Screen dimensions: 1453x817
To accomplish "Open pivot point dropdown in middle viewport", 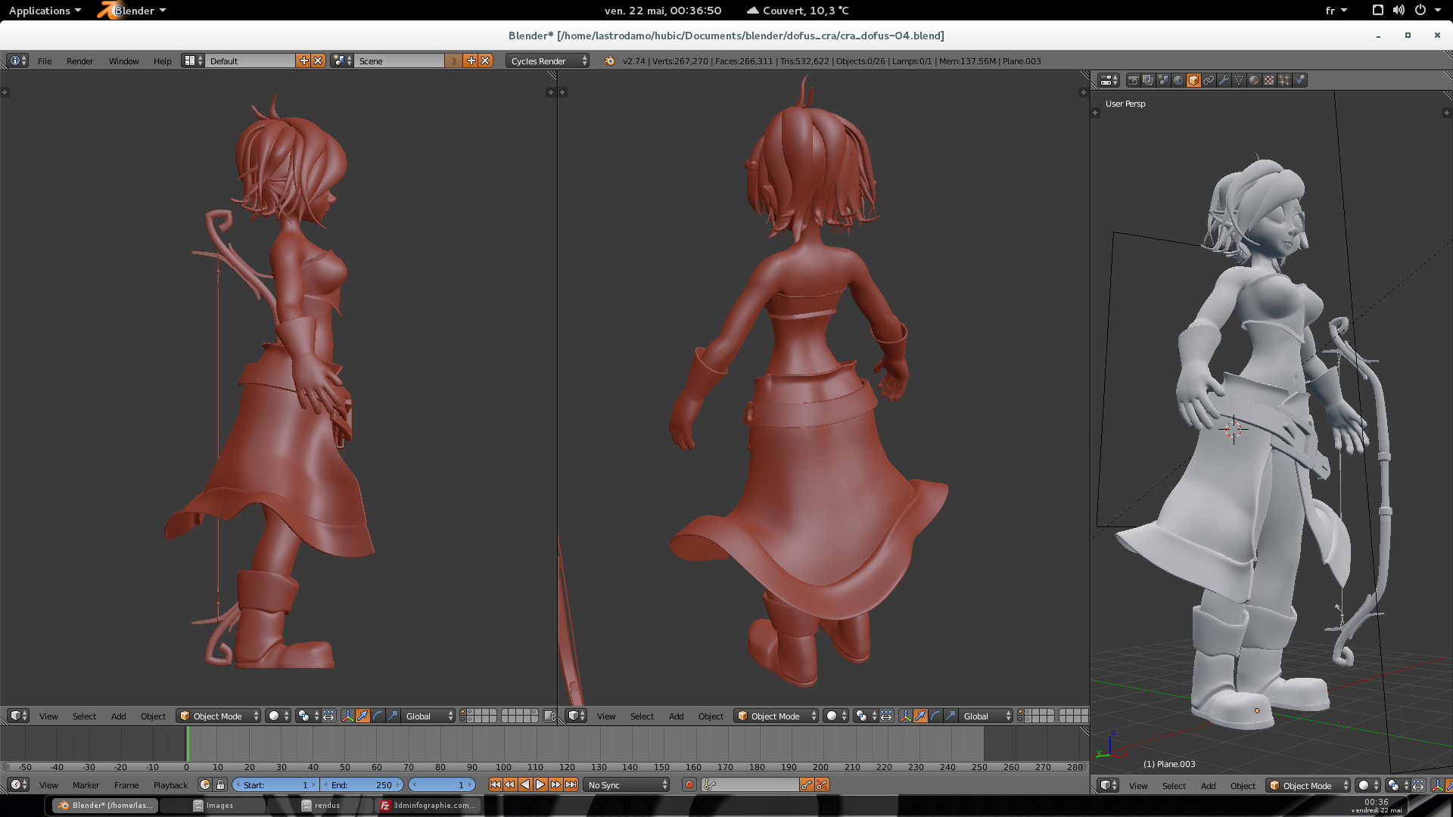I will [x=865, y=716].
